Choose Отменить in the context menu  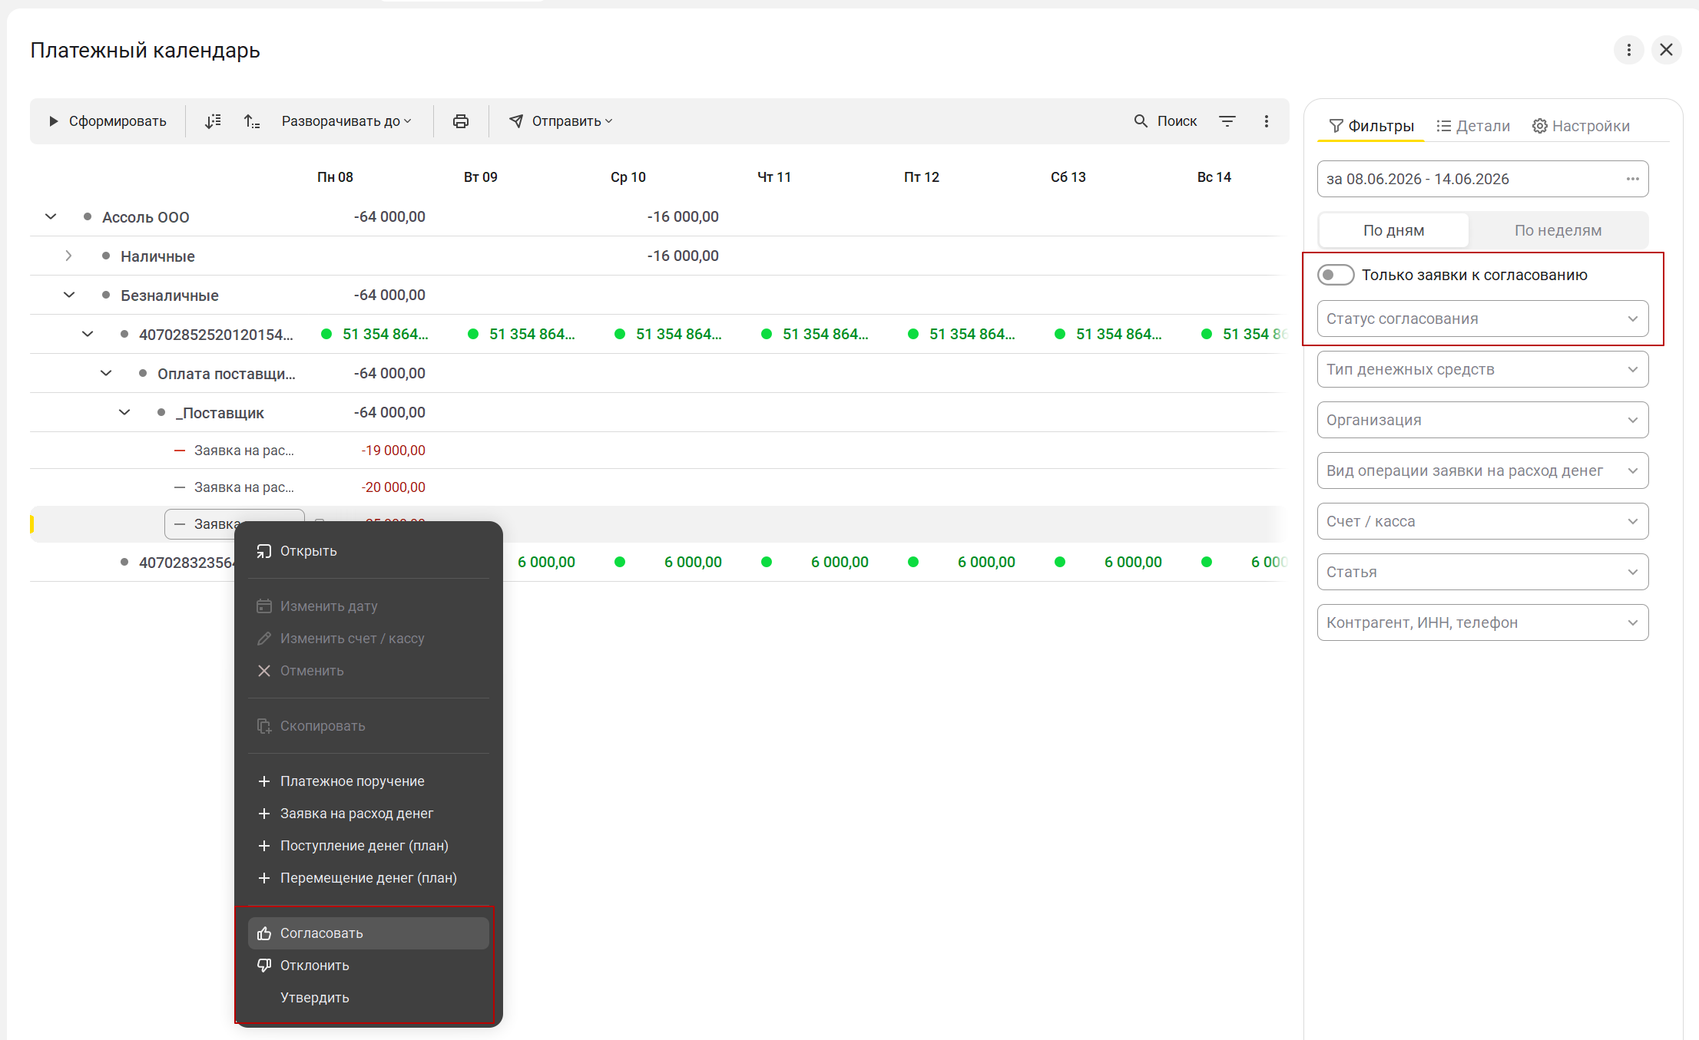tap(369, 671)
